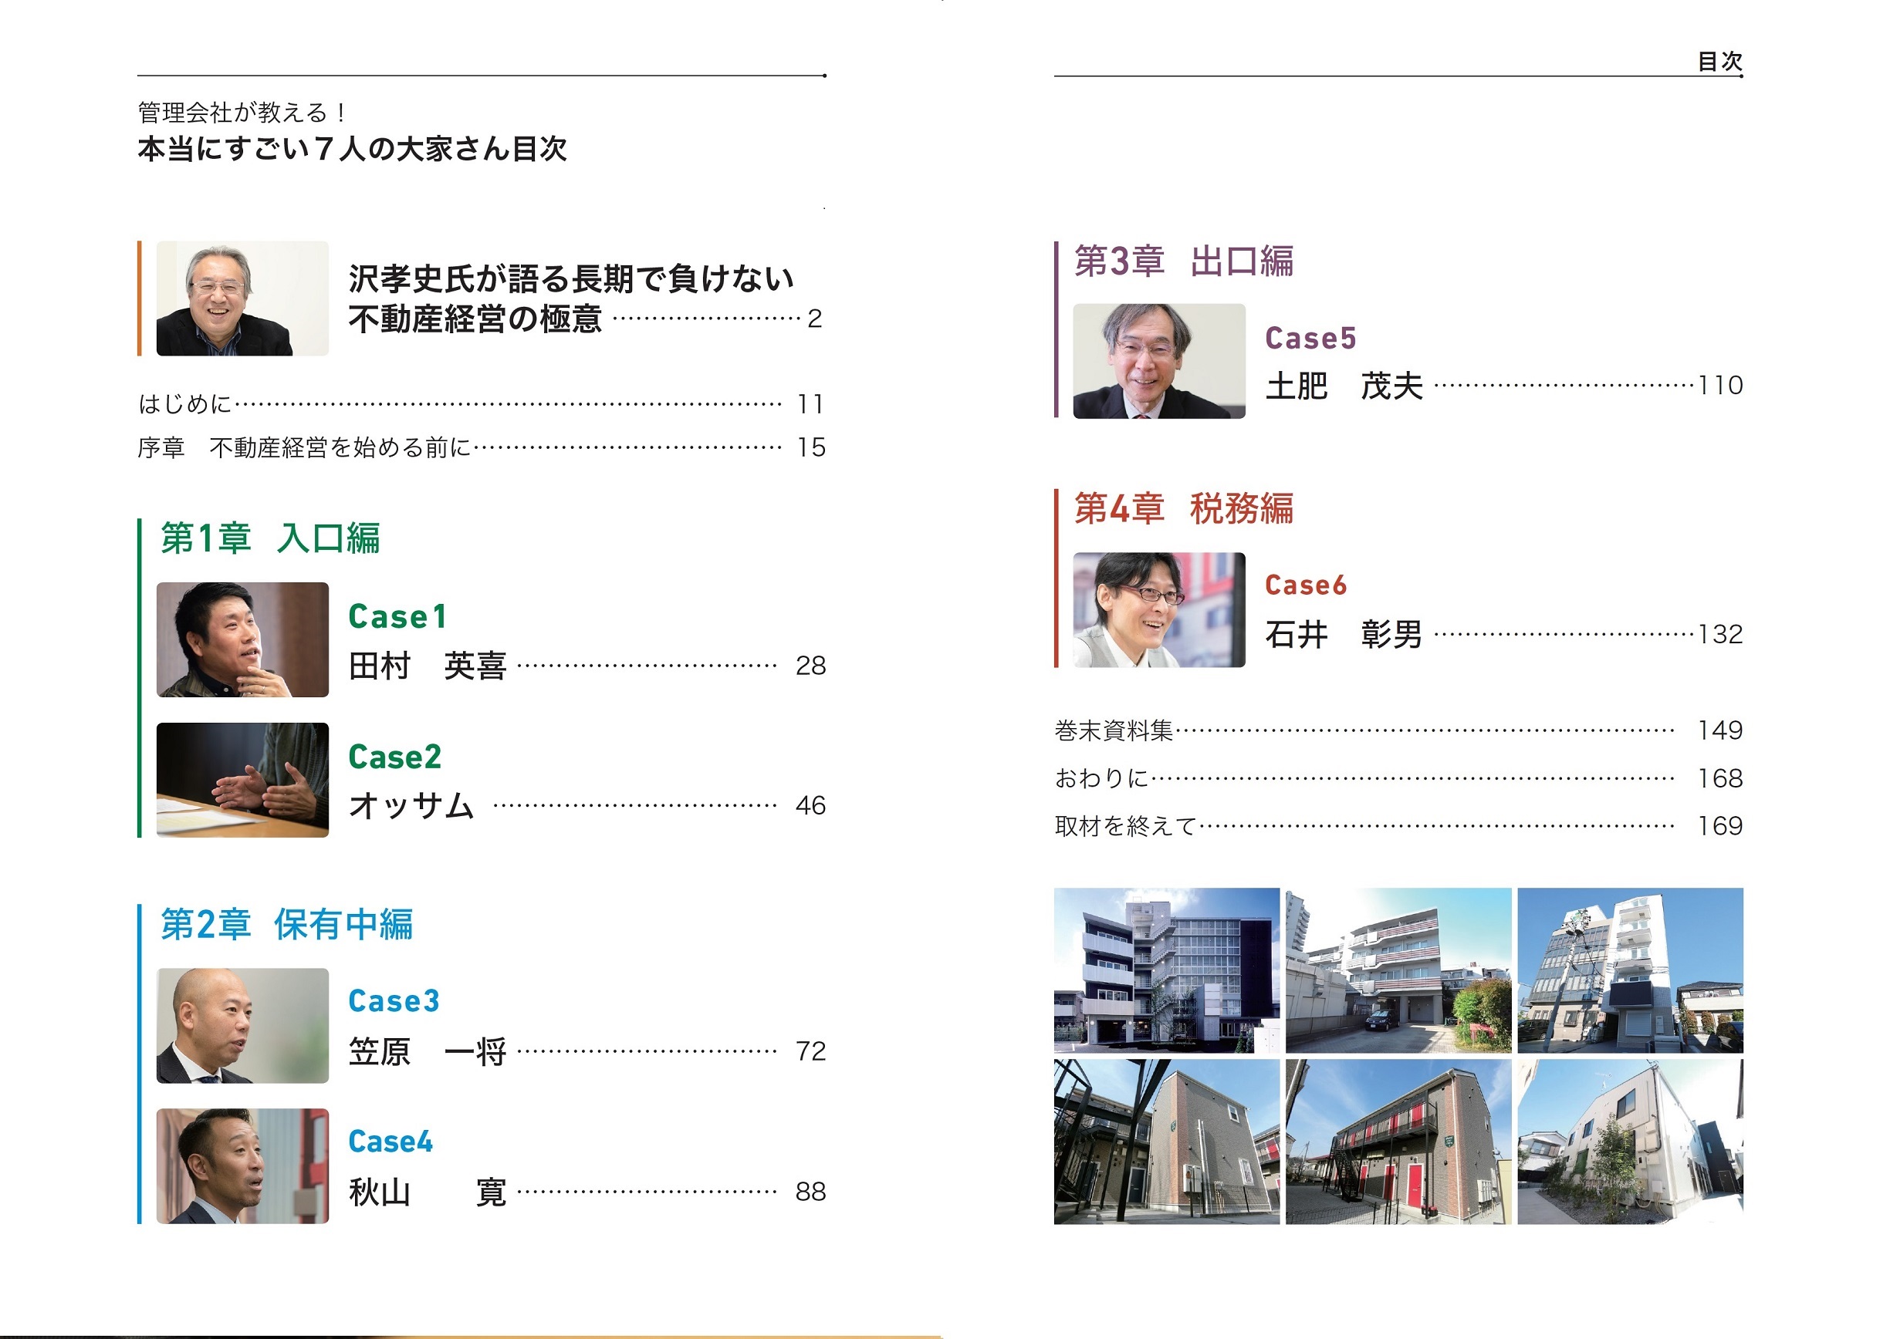Click the subtitle 管理会社が教える！
This screenshot has width=1890, height=1339.
pyautogui.click(x=242, y=112)
